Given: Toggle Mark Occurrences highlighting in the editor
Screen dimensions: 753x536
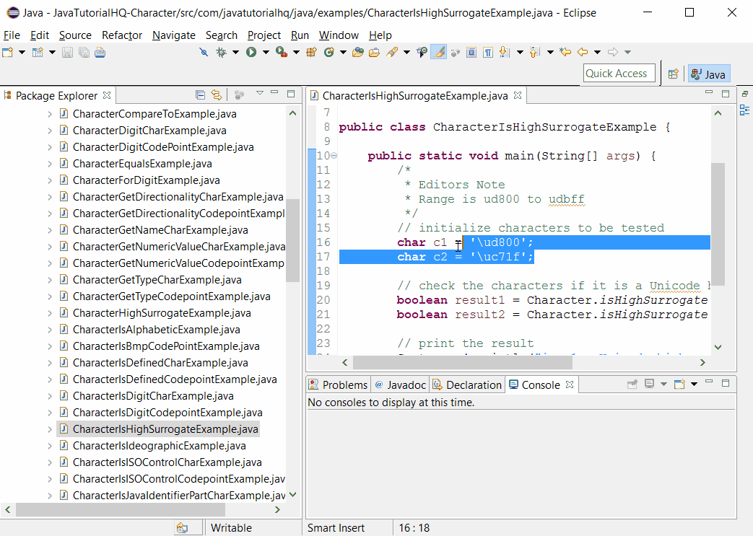Looking at the screenshot, I should point(439,52).
